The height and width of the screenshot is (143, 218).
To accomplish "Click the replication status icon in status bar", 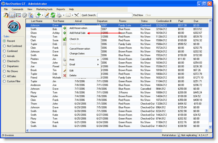I will tap(179, 135).
